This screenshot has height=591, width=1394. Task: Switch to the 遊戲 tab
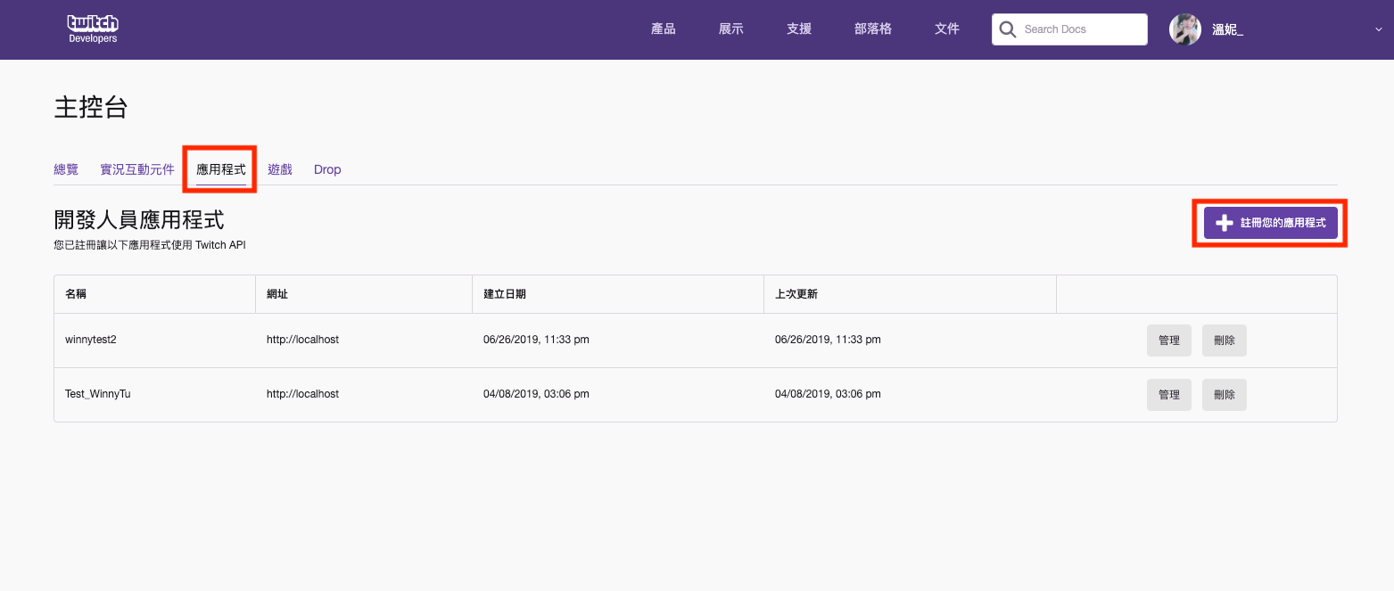click(280, 169)
